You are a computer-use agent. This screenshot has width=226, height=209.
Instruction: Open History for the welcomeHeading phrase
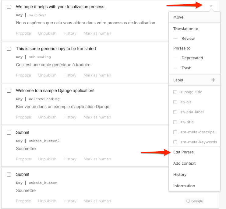click(70, 117)
